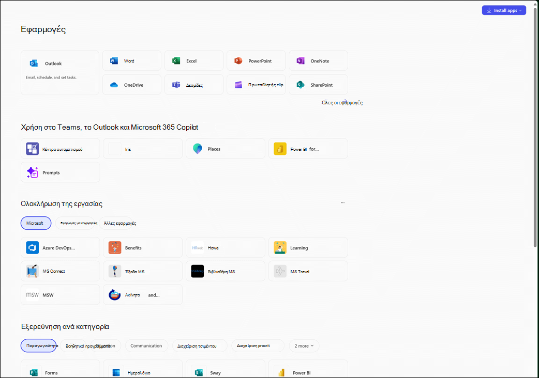Open the Excel app icon
Viewport: 539px width, 378px height.
(176, 61)
